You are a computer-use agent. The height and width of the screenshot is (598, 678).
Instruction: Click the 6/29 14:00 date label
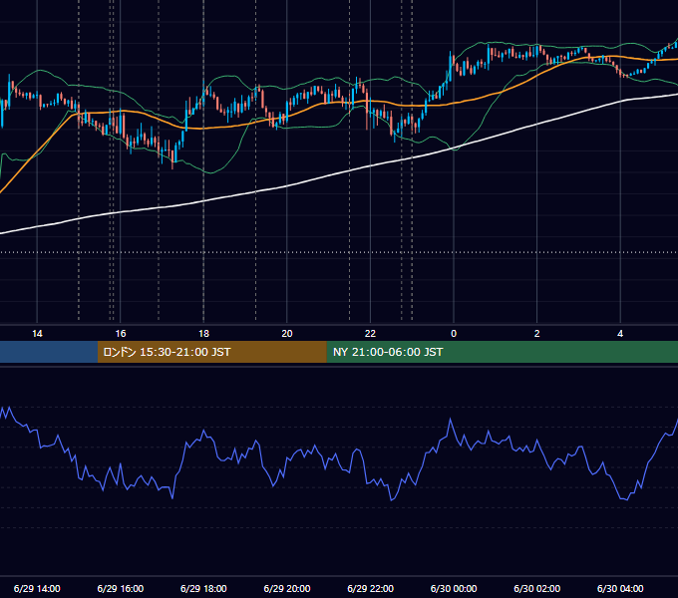tap(37, 588)
